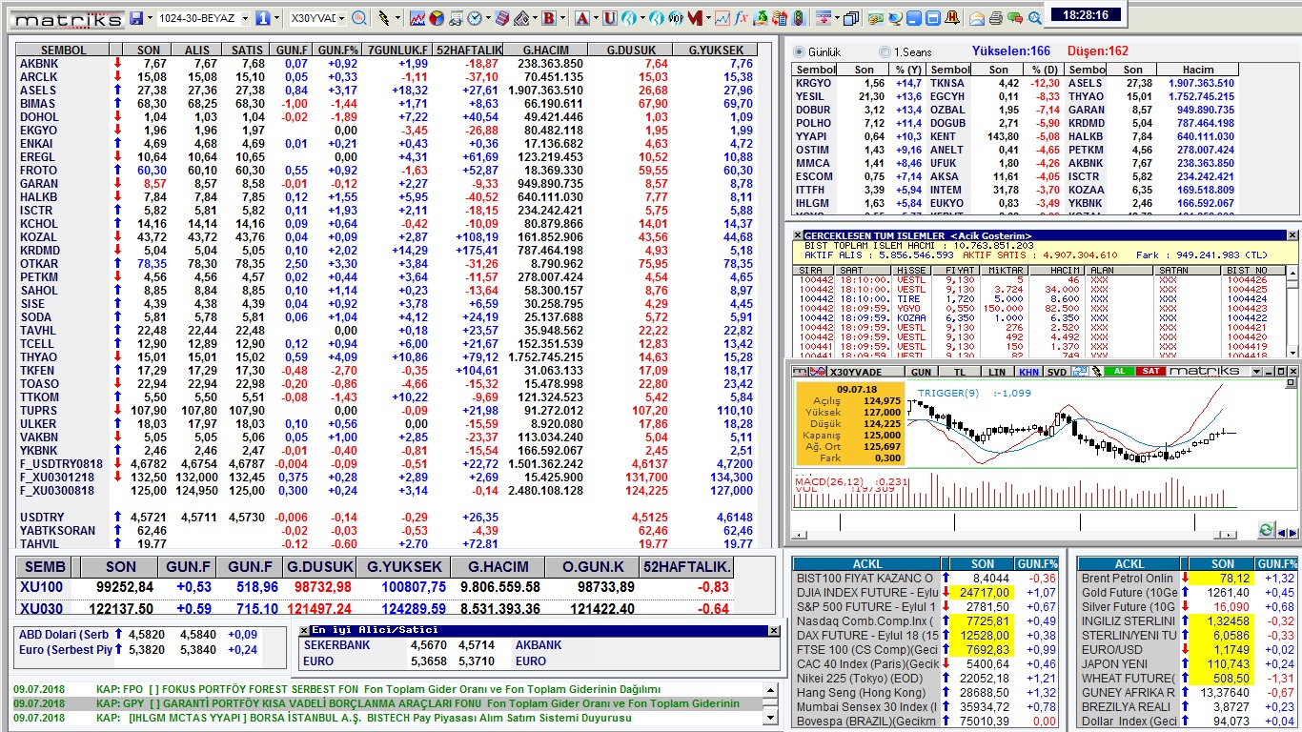The height and width of the screenshot is (732, 1302).
Task: Click the red M toolbar icon
Action: (x=695, y=18)
